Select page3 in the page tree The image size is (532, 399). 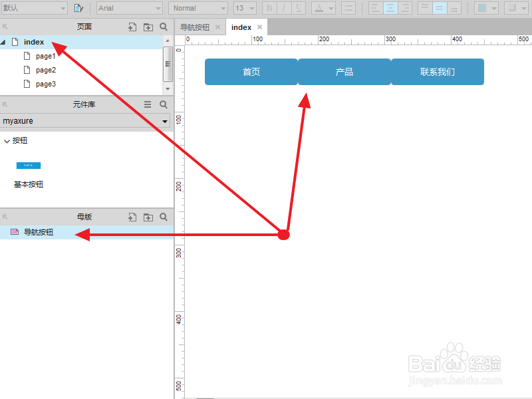click(x=45, y=84)
